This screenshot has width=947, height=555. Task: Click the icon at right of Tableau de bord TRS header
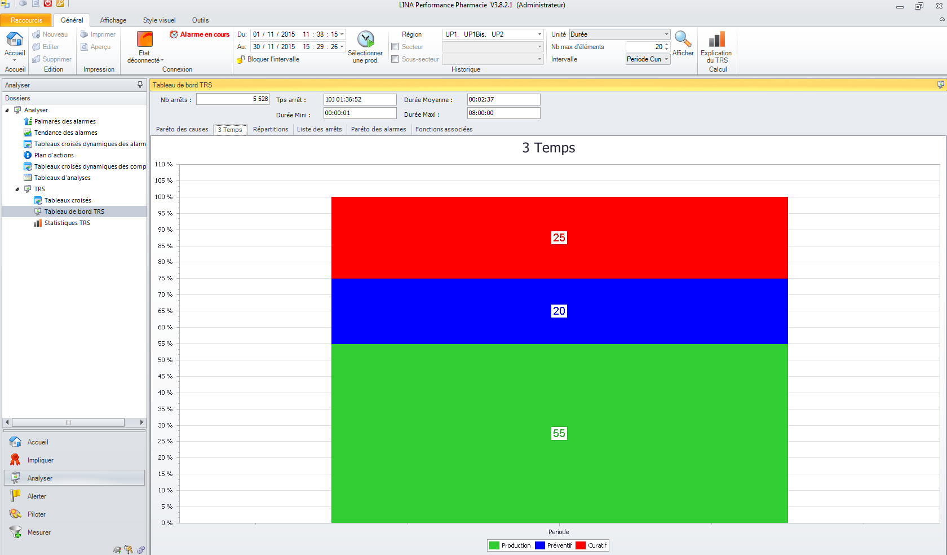click(x=940, y=85)
